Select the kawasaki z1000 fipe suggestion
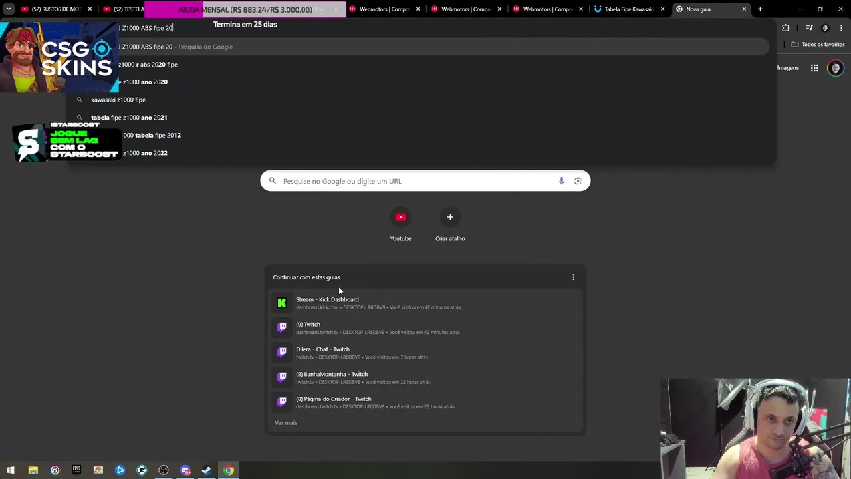 click(x=419, y=100)
